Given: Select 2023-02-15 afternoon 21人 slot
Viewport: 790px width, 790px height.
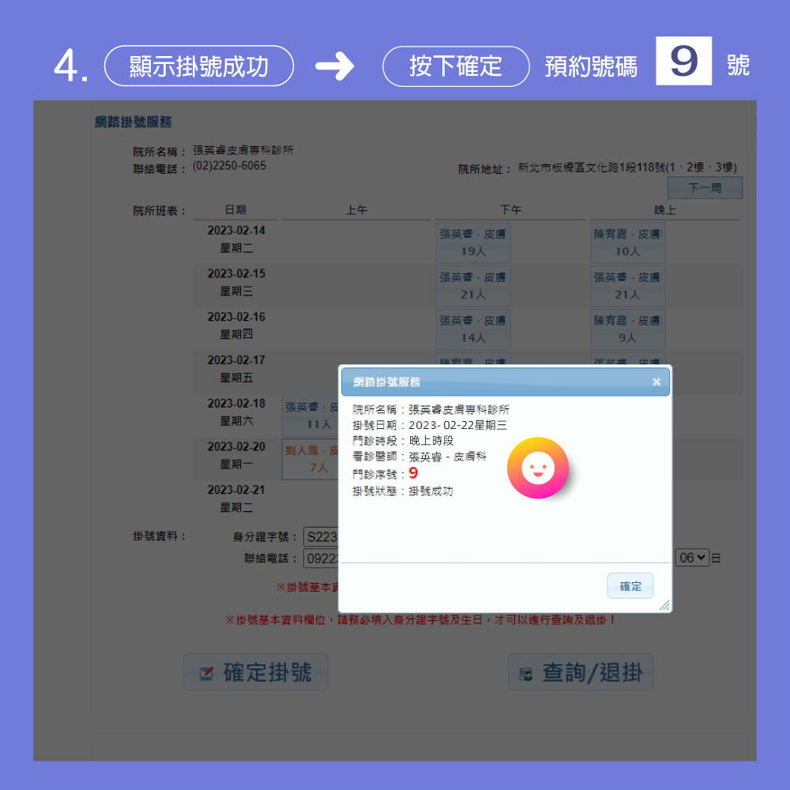Looking at the screenshot, I should tap(473, 286).
